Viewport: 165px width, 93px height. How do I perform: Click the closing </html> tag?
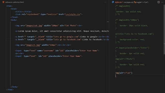[10, 90]
